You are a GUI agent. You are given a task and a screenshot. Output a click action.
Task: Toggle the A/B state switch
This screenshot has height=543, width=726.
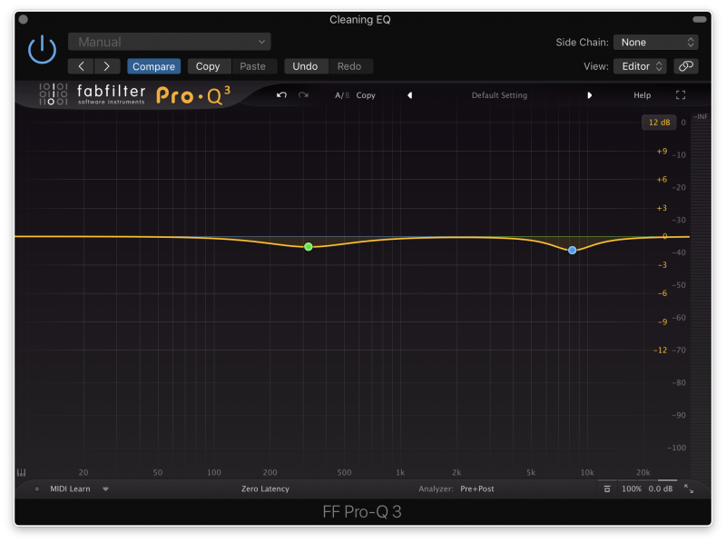tap(342, 95)
